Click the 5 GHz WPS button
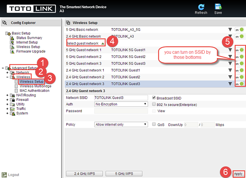This screenshot has width=246, height=178. [124, 174]
